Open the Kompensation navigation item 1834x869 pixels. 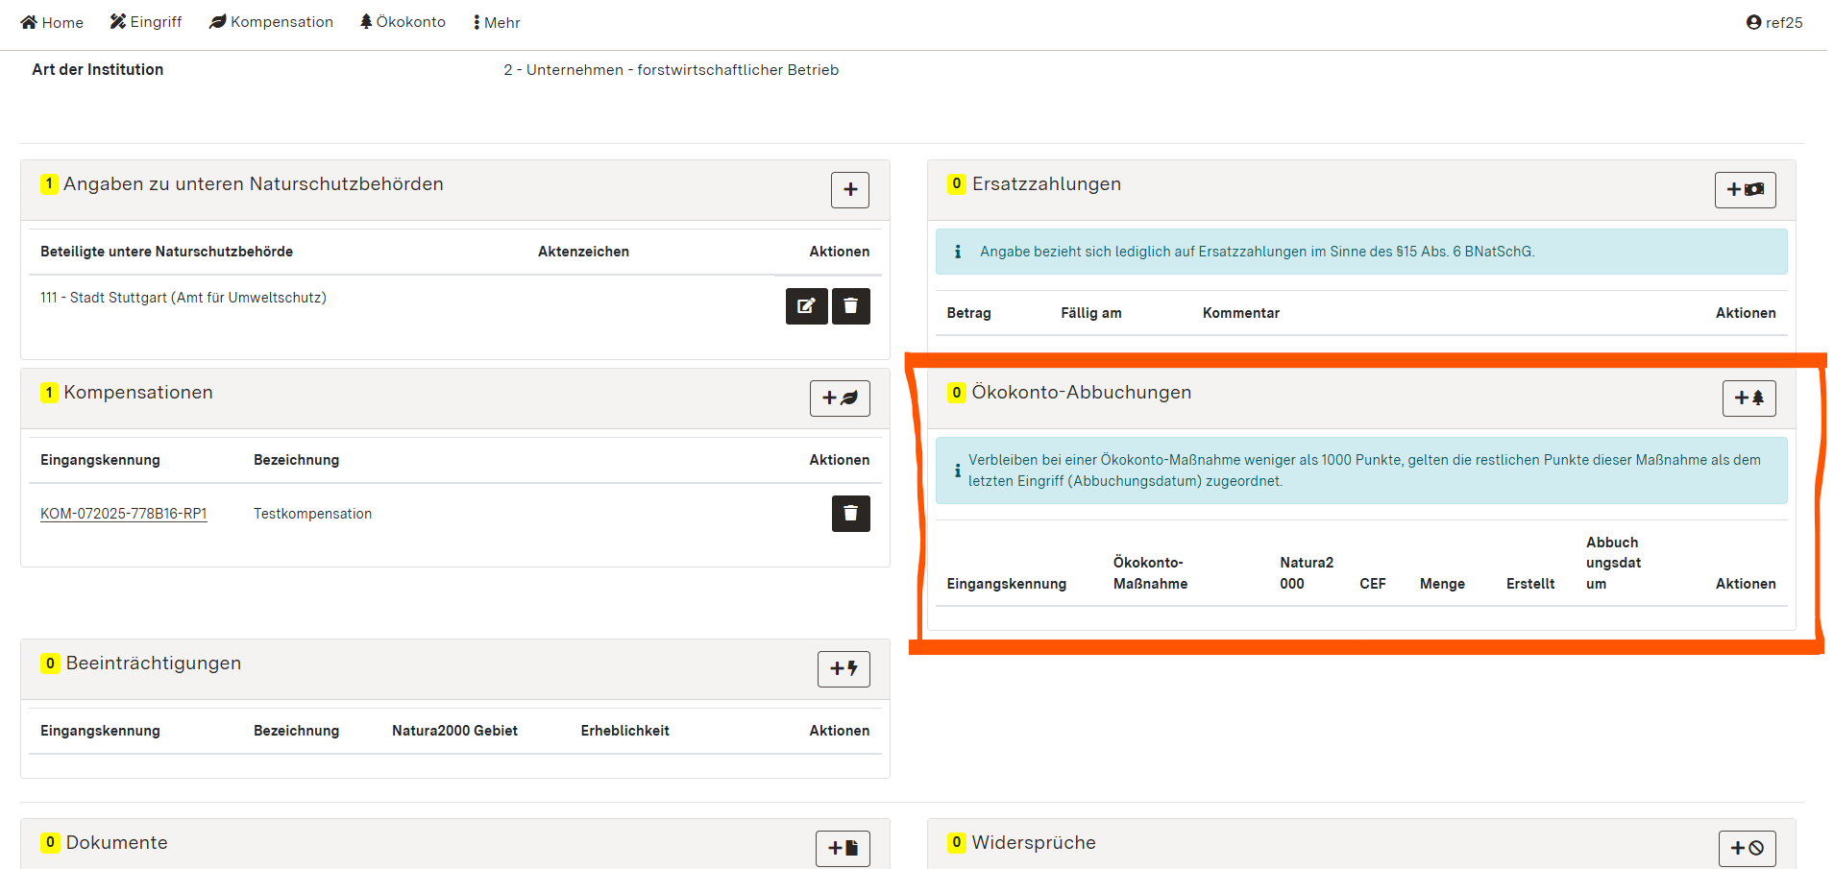[271, 22]
